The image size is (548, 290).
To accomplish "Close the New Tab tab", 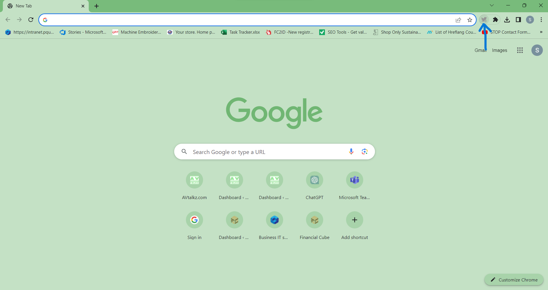I will click(83, 6).
